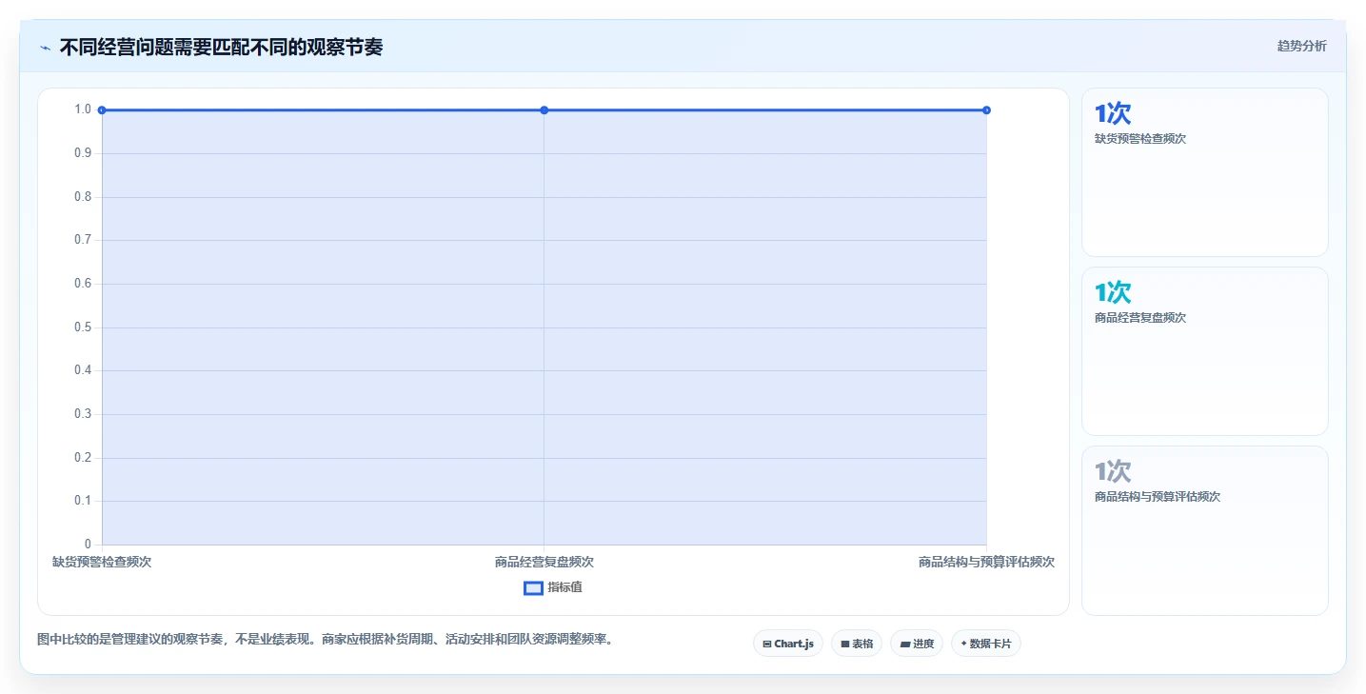Click the gray 1次 value in the 商品结构与预算评估频次 card

click(1113, 471)
